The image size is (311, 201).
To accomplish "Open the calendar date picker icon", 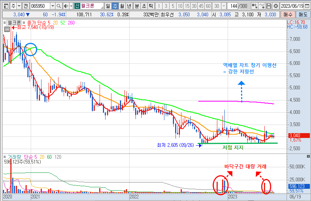I will coord(307,6).
